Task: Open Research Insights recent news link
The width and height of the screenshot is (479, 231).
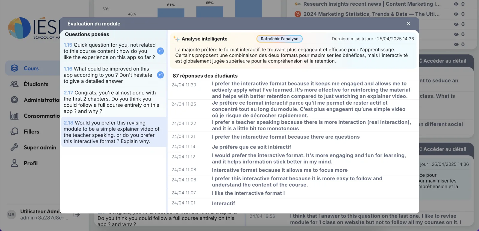Action: tap(372, 4)
